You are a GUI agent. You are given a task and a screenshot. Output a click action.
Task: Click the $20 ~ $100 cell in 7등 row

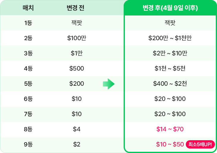(x=170, y=114)
